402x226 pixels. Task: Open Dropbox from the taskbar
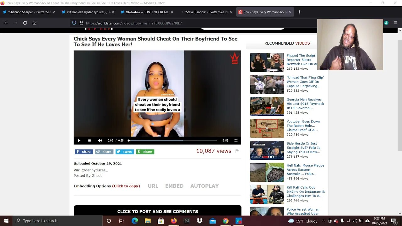click(x=200, y=221)
